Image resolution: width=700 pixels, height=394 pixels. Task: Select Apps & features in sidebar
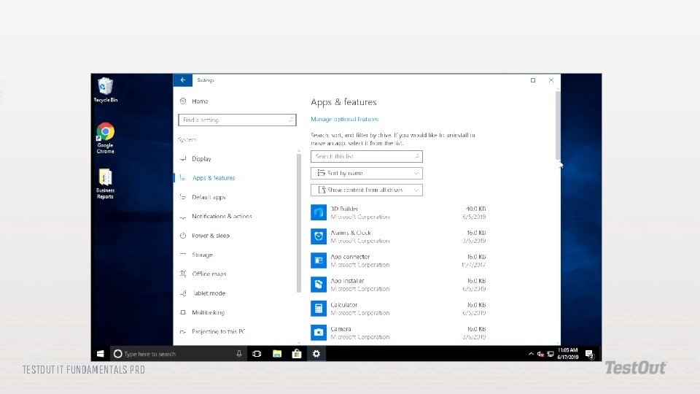click(214, 178)
